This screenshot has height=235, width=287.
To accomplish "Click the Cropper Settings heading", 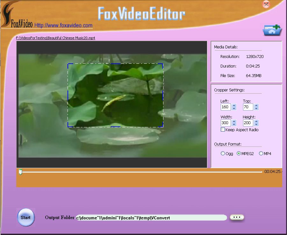I will [x=229, y=90].
